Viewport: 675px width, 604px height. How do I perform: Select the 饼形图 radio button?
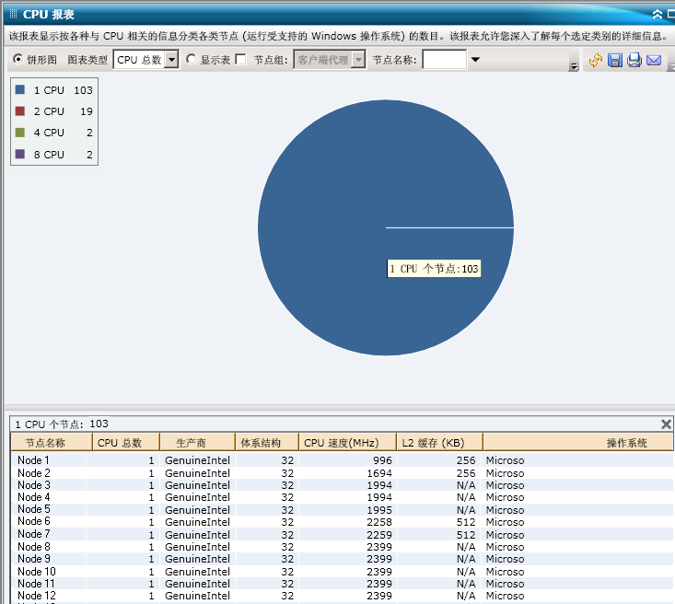click(18, 60)
